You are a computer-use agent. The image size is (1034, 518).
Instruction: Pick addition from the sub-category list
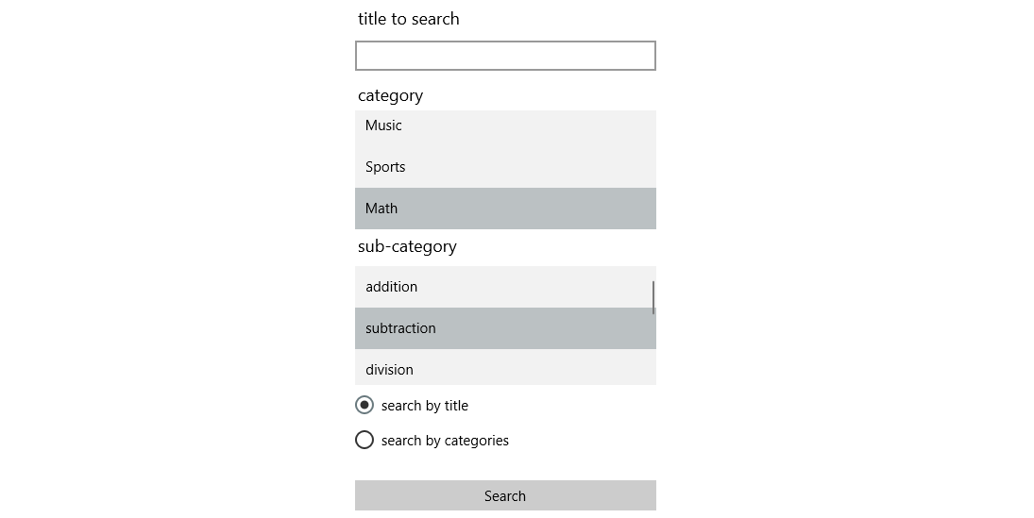click(x=502, y=287)
